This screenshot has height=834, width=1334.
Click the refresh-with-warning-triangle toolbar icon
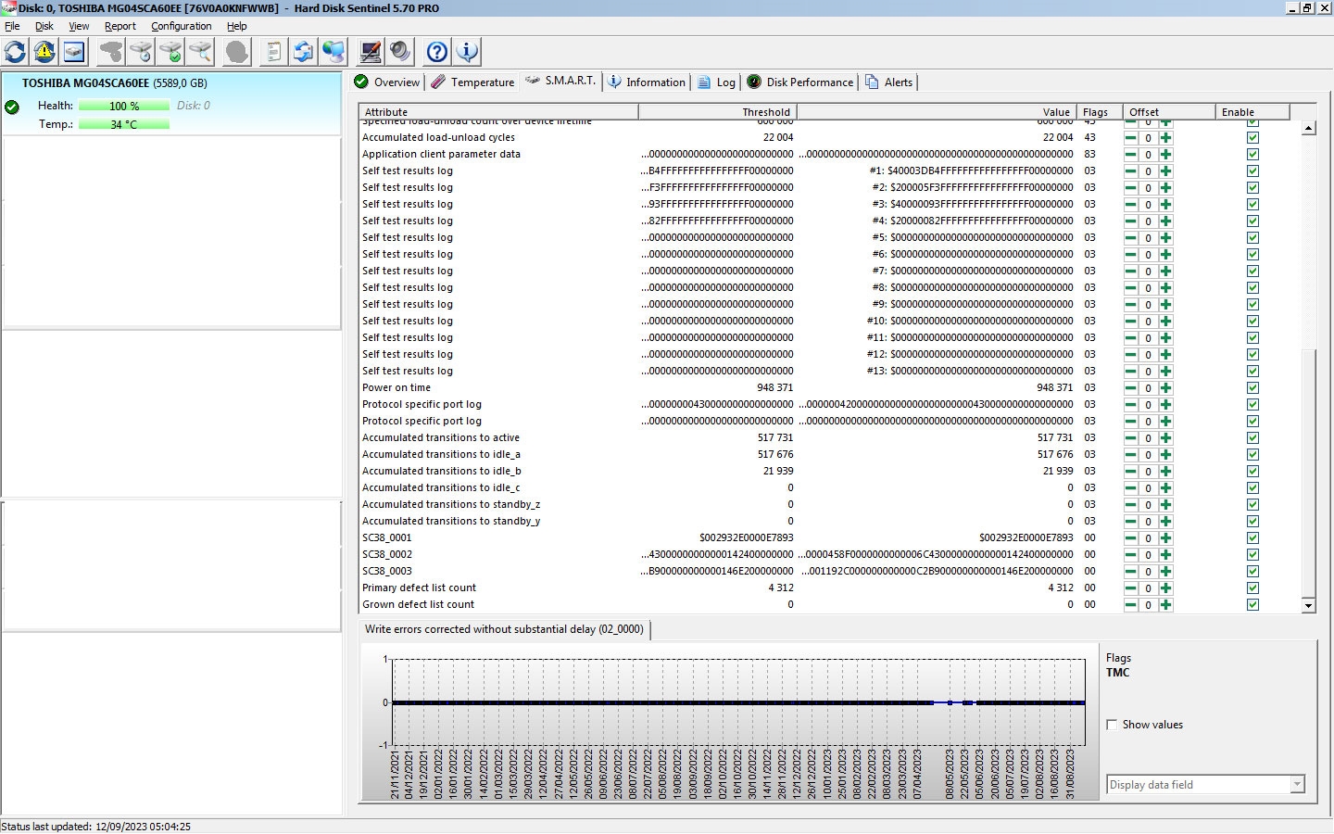click(x=44, y=52)
